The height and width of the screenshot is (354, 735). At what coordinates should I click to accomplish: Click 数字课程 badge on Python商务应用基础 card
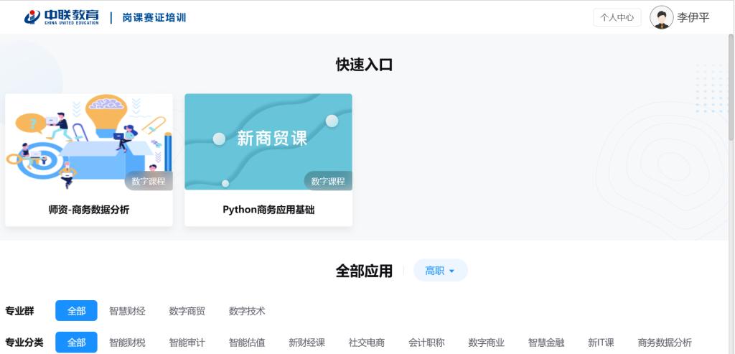tap(328, 181)
